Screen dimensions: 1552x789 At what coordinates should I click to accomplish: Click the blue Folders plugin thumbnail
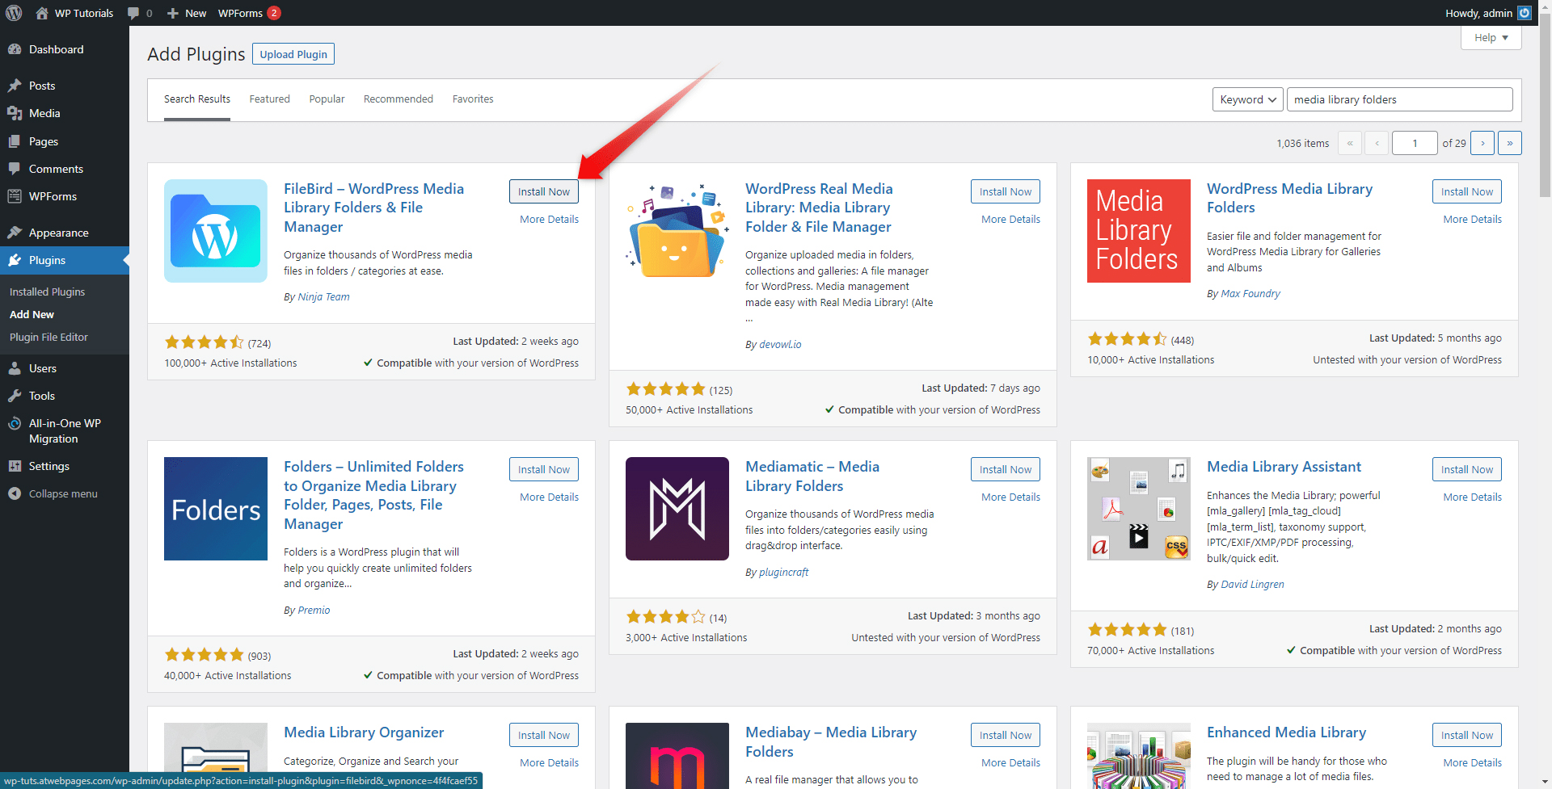(x=216, y=509)
